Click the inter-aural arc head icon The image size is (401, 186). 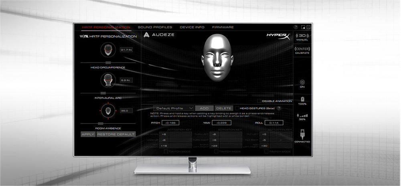click(108, 80)
